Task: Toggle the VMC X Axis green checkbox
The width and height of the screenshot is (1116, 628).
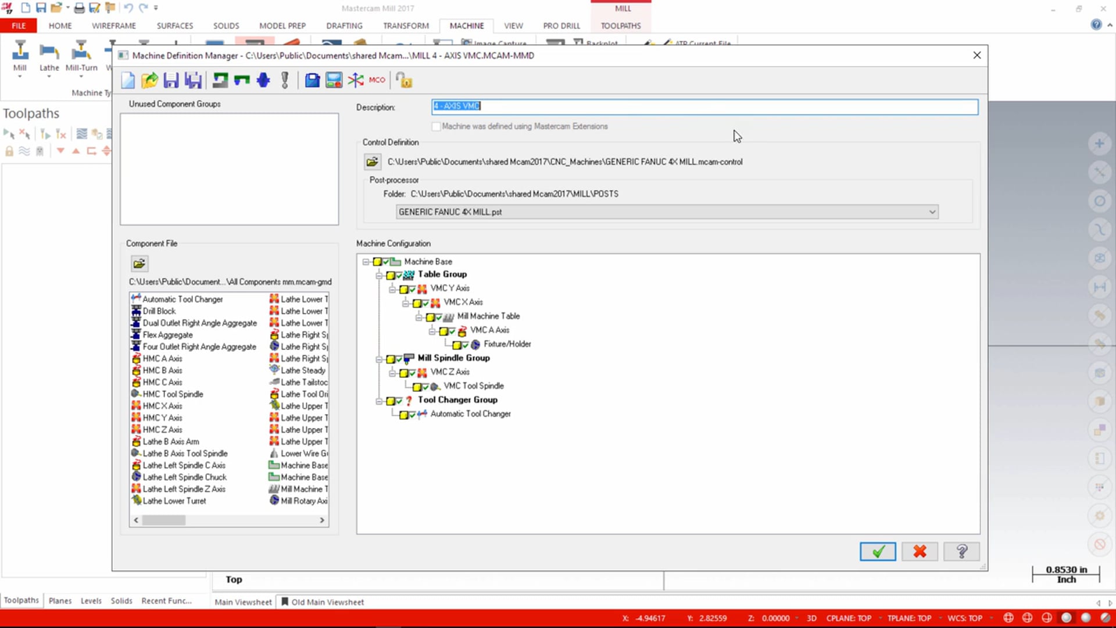Action: (x=425, y=302)
